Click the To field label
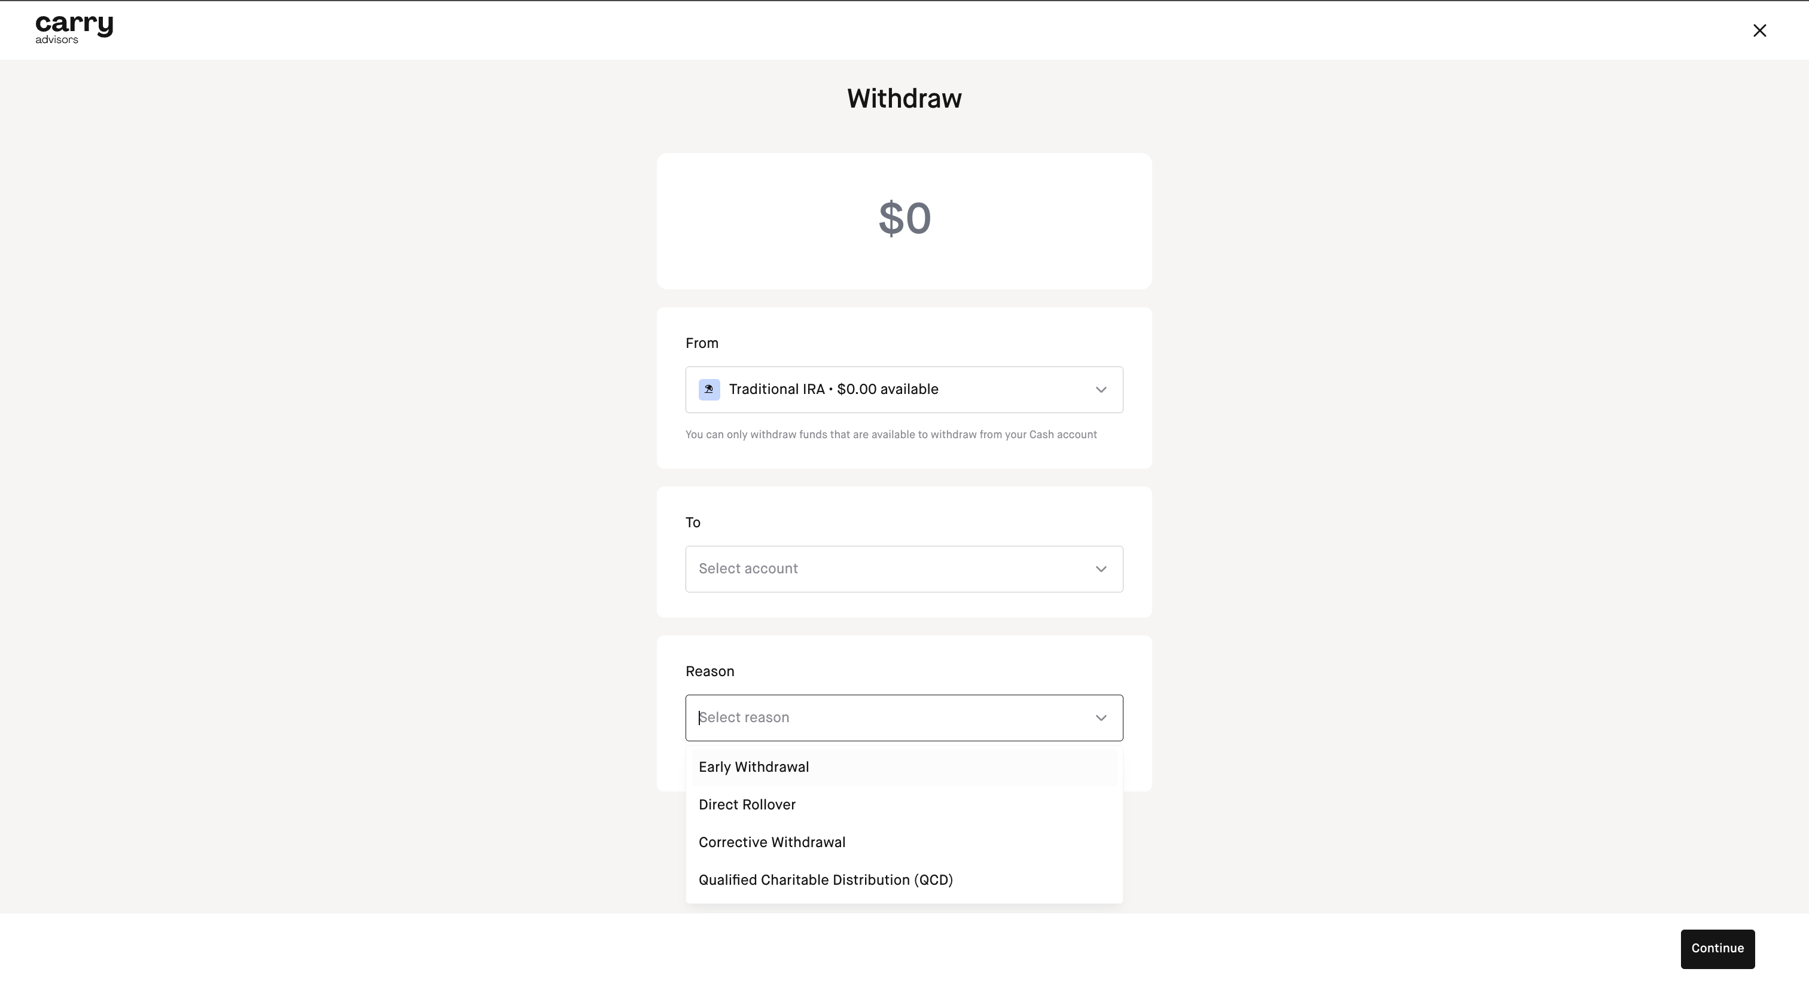The width and height of the screenshot is (1809, 984). click(x=692, y=523)
